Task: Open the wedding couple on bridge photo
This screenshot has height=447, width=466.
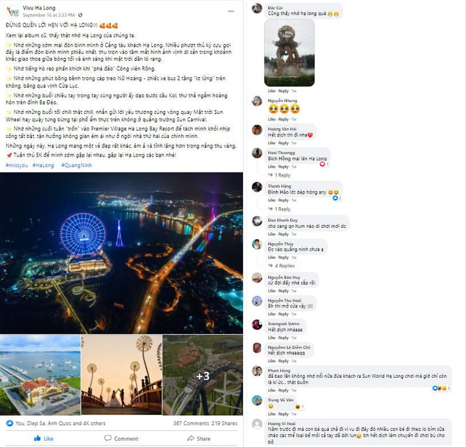Action: [122, 375]
